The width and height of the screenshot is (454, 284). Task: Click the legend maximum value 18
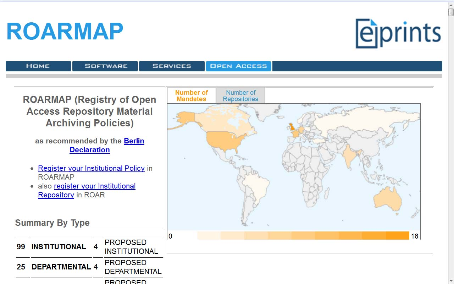pos(415,236)
